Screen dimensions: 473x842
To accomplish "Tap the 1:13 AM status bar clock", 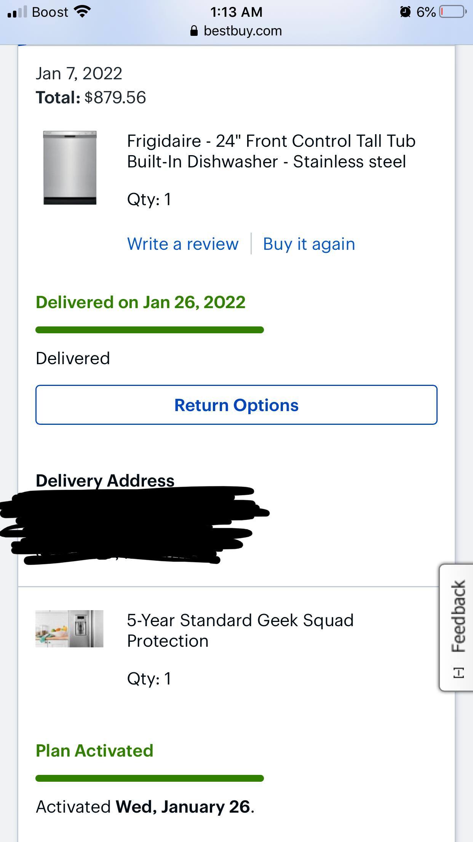I will click(x=236, y=12).
